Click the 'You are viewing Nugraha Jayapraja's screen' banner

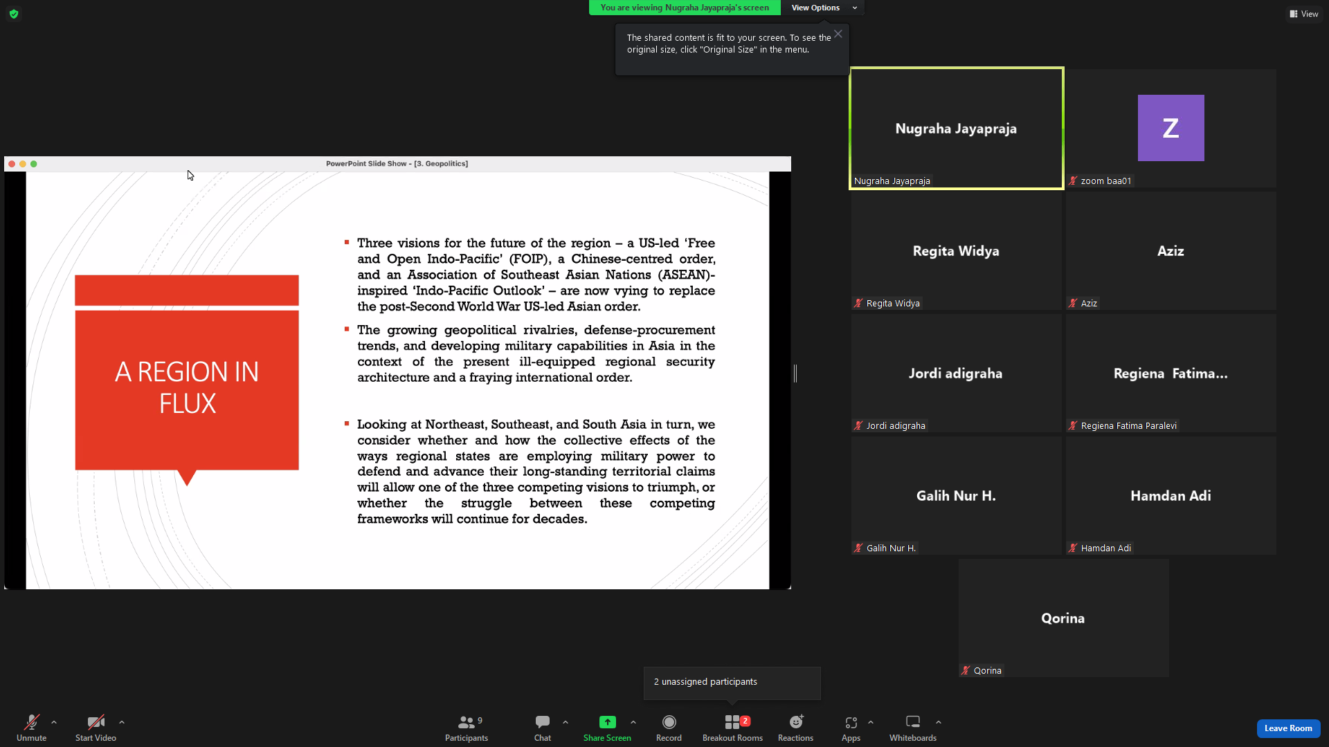click(x=685, y=8)
